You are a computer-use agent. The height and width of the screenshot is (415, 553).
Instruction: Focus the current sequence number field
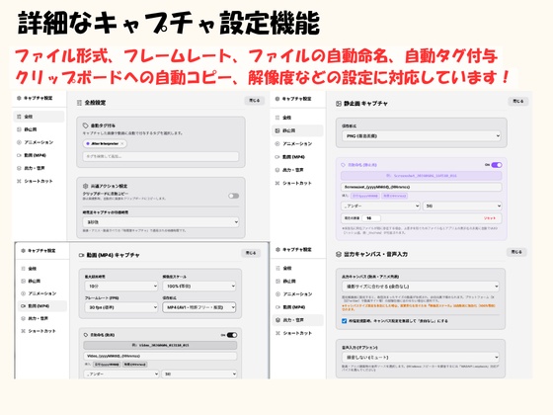tap(371, 218)
